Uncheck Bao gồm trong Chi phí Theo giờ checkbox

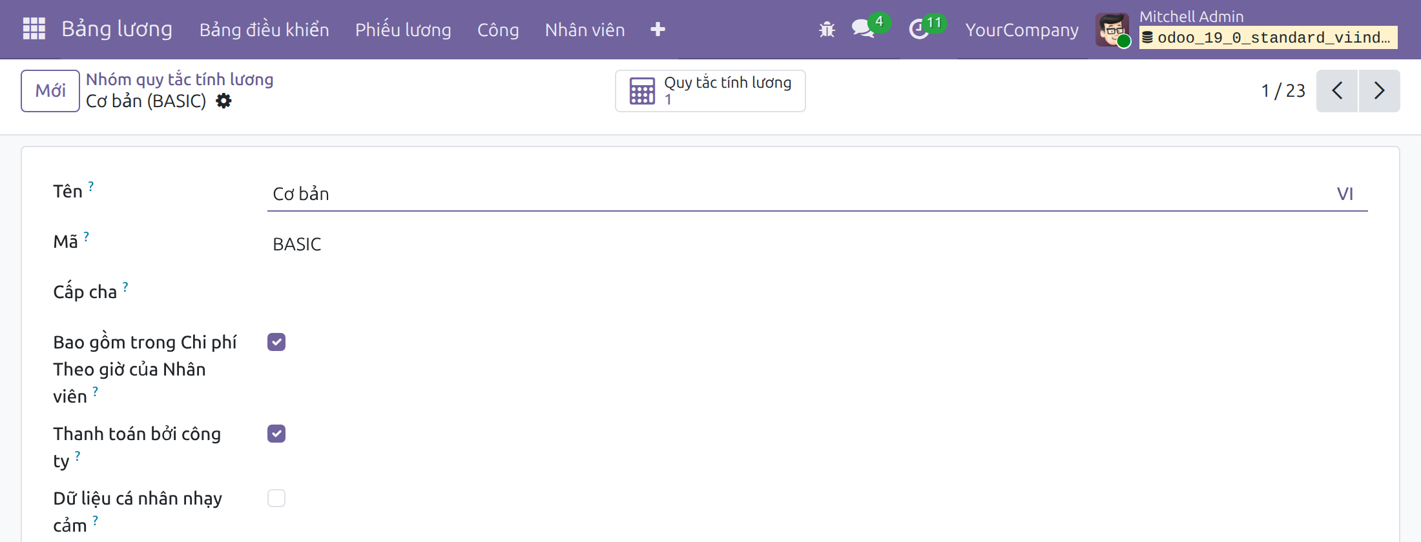coord(276,342)
